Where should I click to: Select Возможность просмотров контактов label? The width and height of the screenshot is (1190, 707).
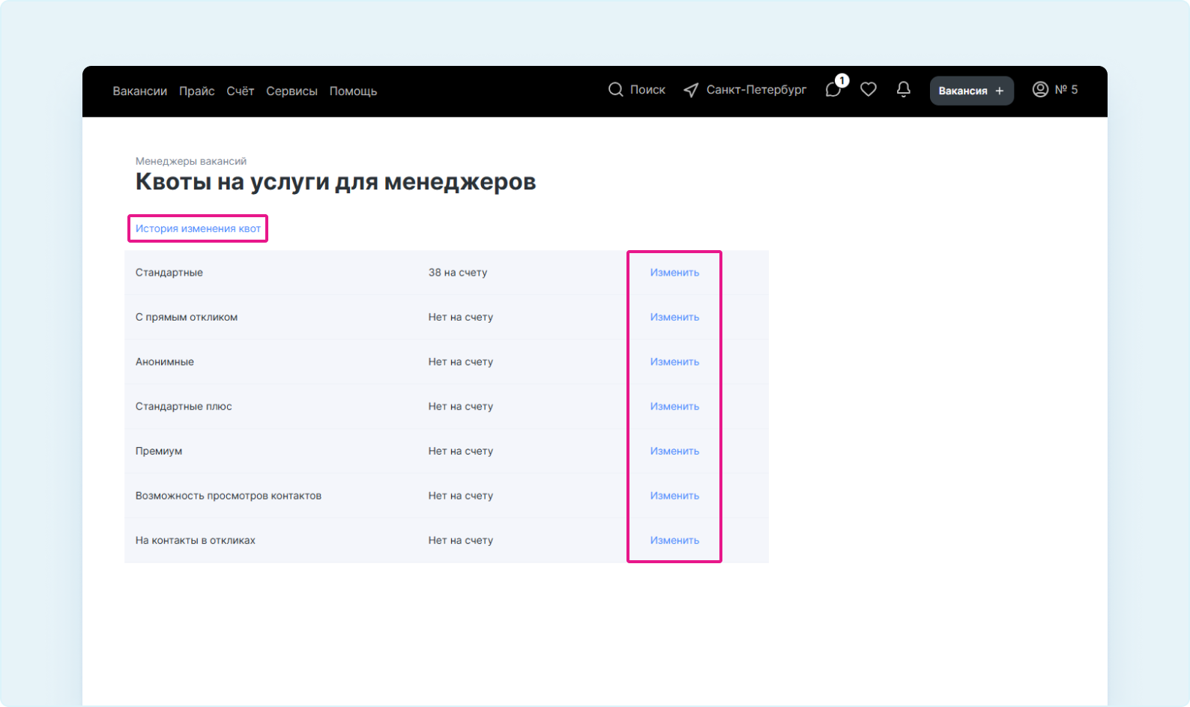point(229,496)
